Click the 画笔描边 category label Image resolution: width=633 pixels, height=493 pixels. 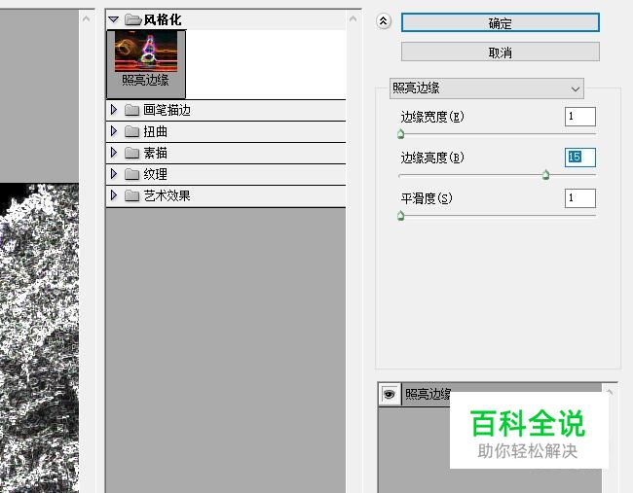(167, 110)
